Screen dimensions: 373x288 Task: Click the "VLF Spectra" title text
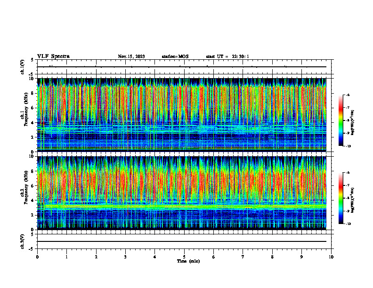click(x=53, y=56)
